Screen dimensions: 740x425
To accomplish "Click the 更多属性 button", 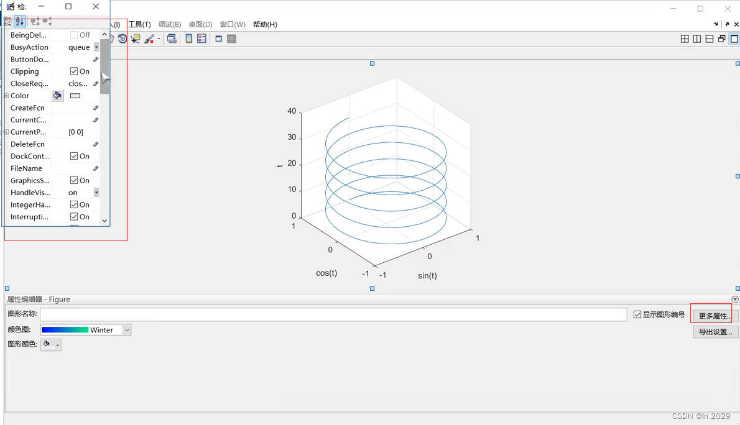I will tap(715, 316).
